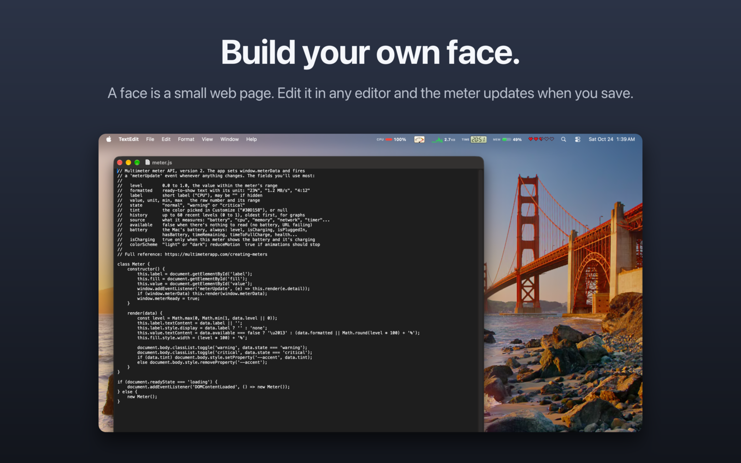Screen dimensions: 741x463
Task: Click the first comment line about Multimeter meter API
Action: pos(211,171)
